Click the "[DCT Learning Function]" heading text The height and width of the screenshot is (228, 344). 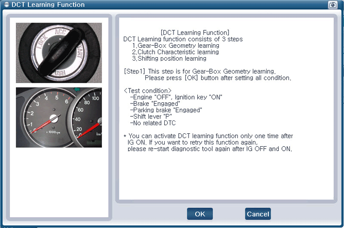[195, 32]
